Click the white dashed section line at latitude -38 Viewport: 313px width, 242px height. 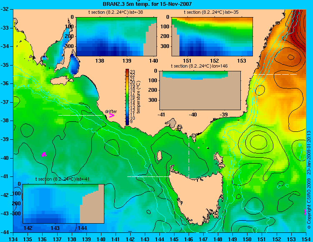click(80, 115)
